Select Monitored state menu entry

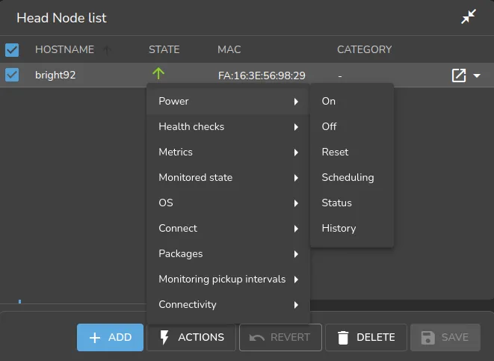[x=228, y=178]
